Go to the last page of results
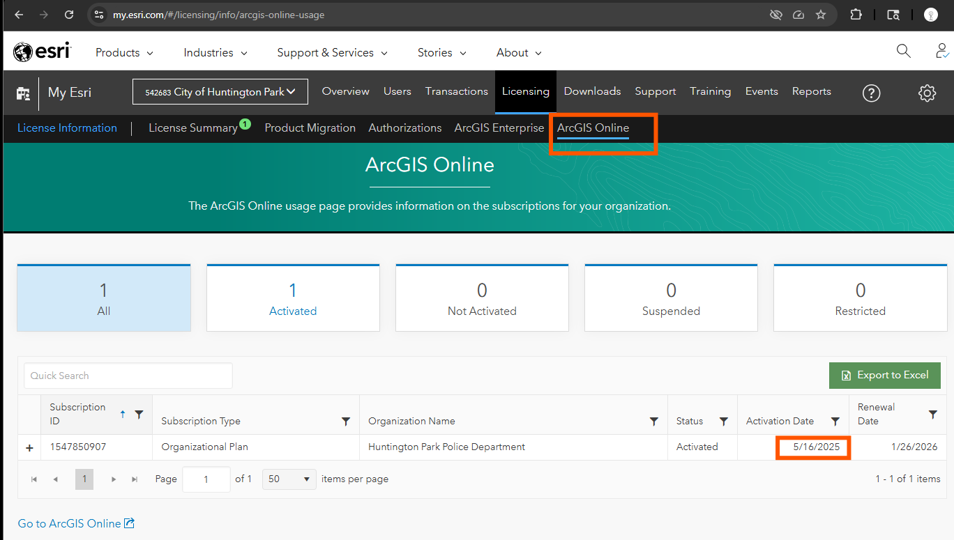This screenshot has height=540, width=954. [x=135, y=479]
